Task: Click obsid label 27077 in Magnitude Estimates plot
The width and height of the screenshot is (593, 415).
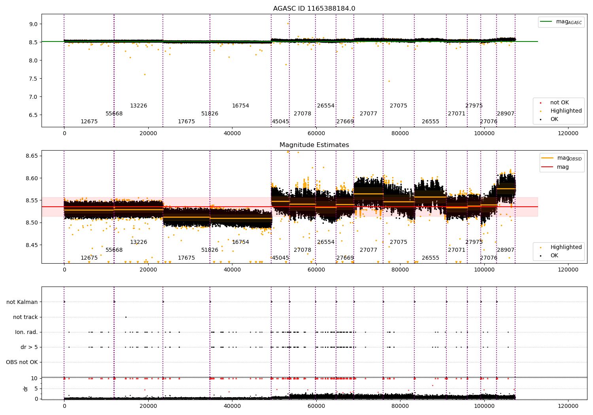Action: pyautogui.click(x=368, y=250)
